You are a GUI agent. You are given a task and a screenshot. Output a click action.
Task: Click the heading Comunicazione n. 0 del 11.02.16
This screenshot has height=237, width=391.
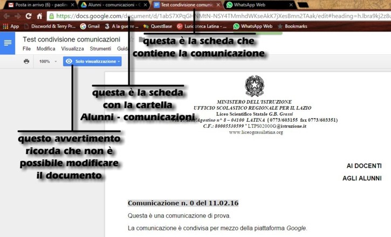click(x=183, y=203)
